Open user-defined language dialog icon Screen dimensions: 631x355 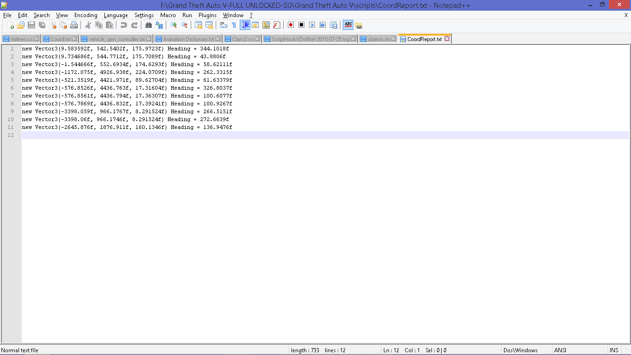pos(255,25)
